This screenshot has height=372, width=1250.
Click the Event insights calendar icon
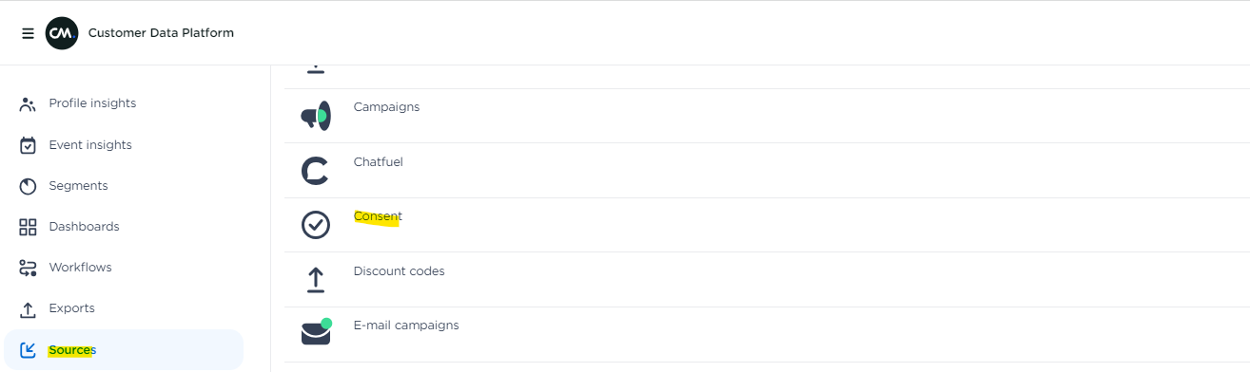coord(28,145)
